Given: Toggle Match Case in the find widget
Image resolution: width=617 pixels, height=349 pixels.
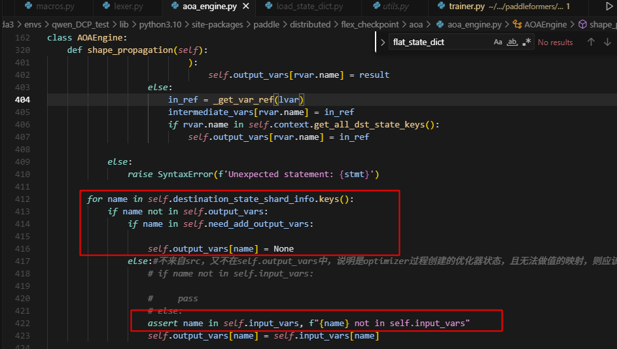Looking at the screenshot, I should [x=498, y=42].
